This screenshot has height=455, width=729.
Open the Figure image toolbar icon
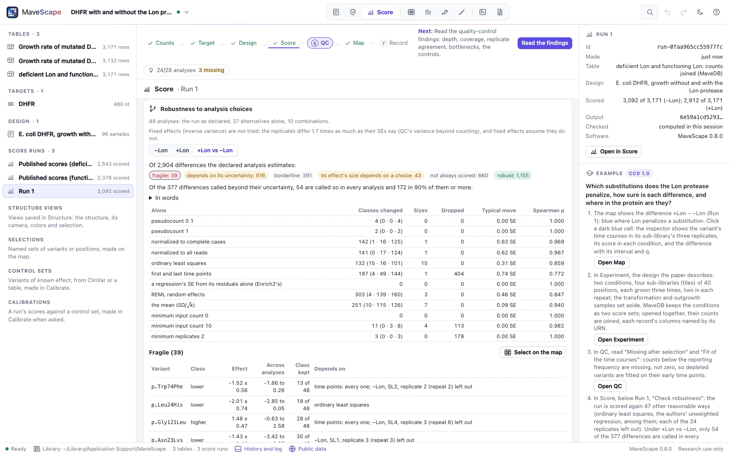pos(483,12)
